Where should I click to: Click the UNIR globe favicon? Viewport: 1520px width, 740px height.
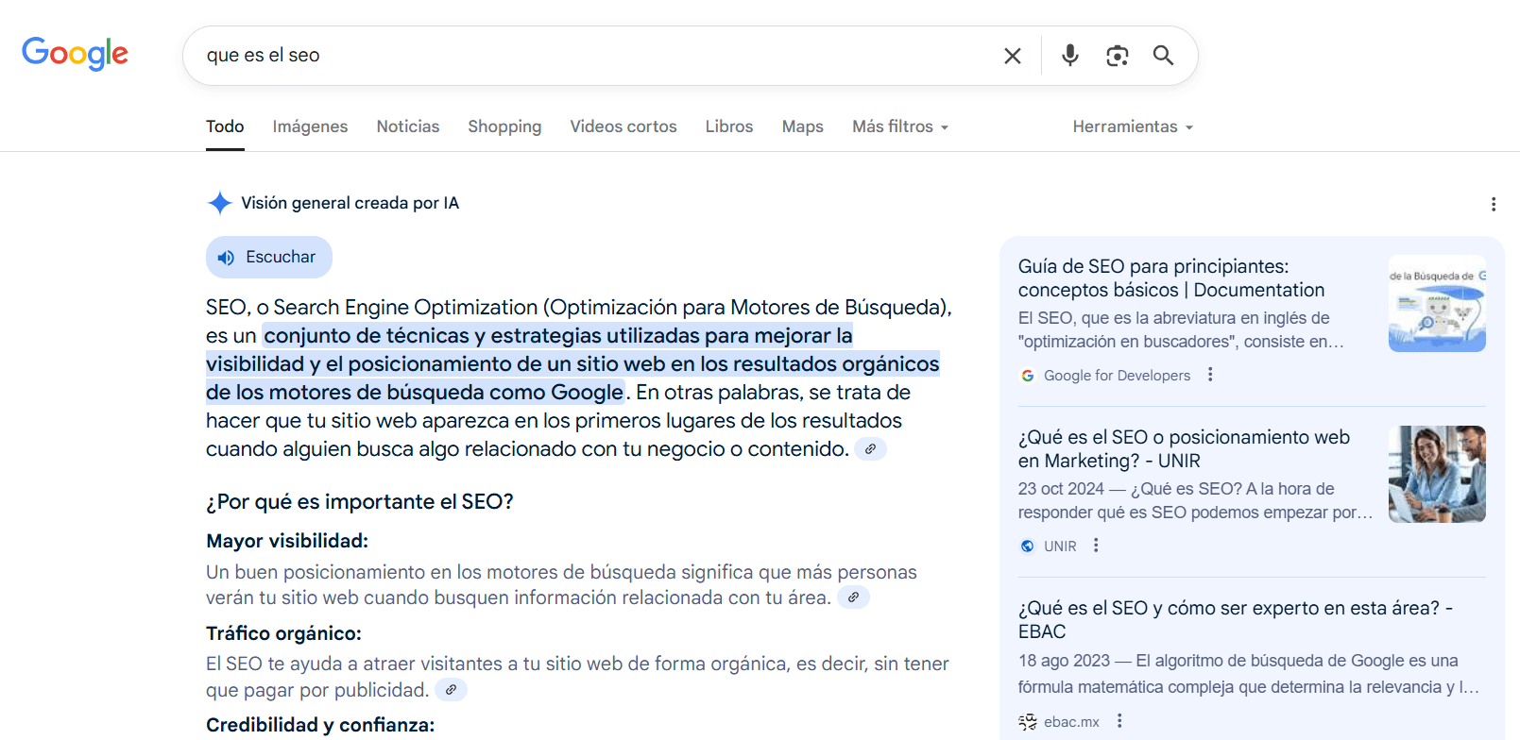1027,546
